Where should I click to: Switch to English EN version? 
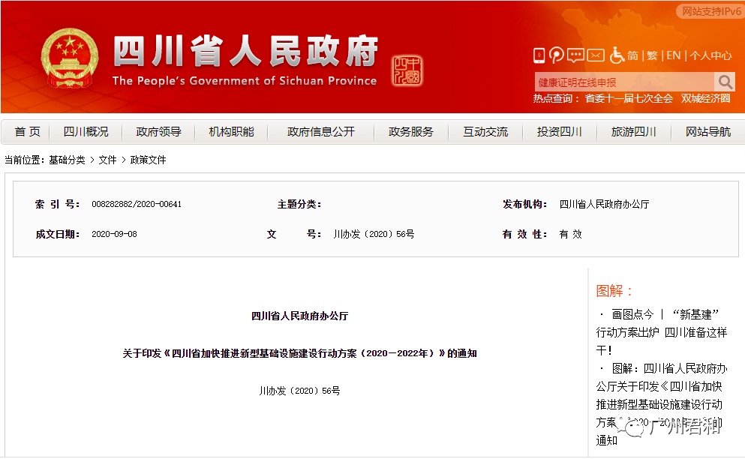click(673, 55)
